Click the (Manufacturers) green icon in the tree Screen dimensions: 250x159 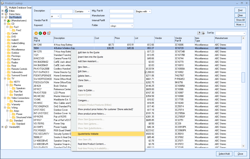pos(9,20)
